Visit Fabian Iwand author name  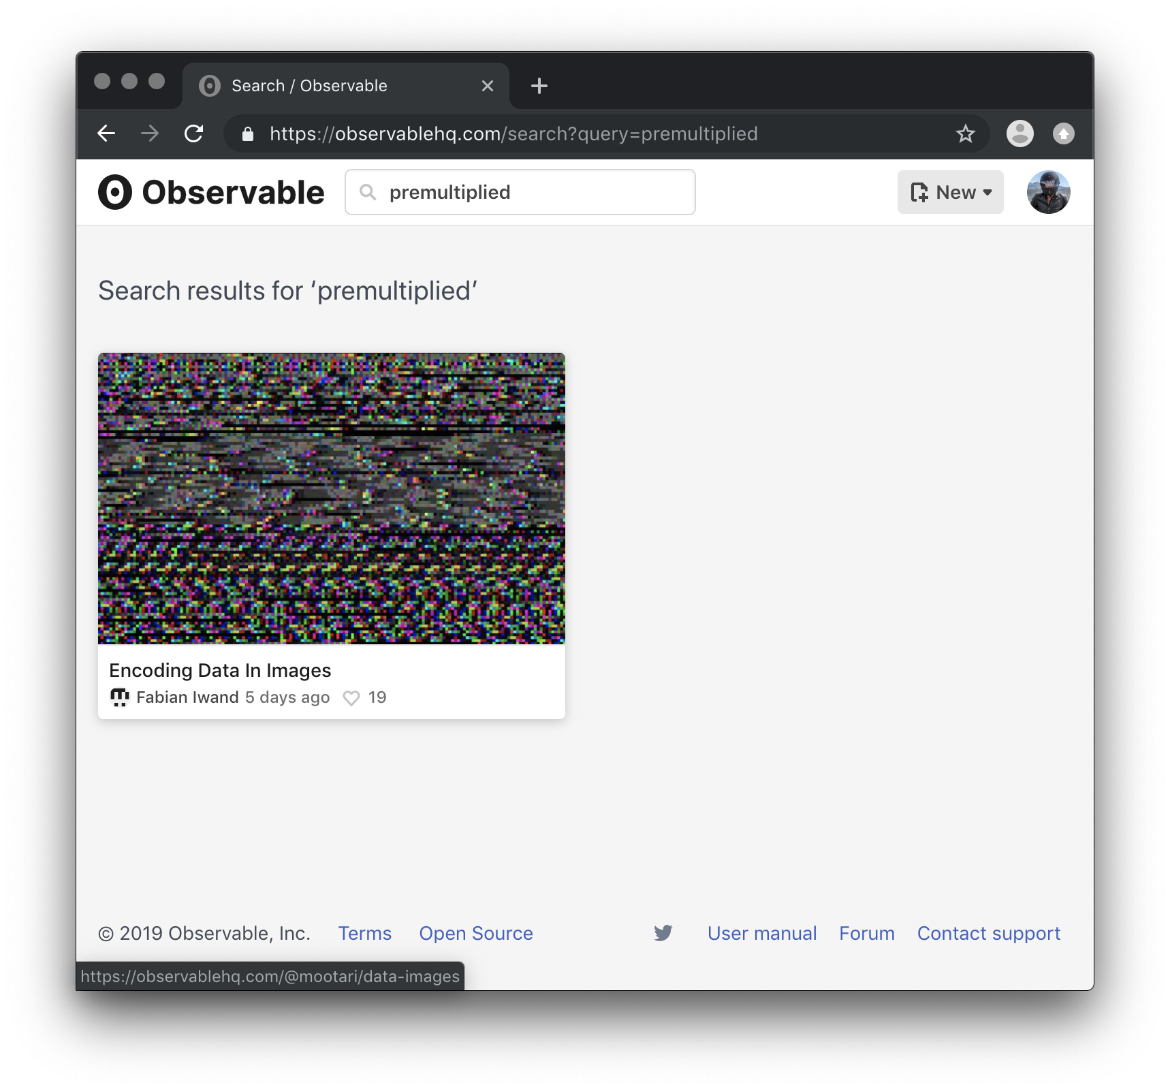[x=187, y=697]
